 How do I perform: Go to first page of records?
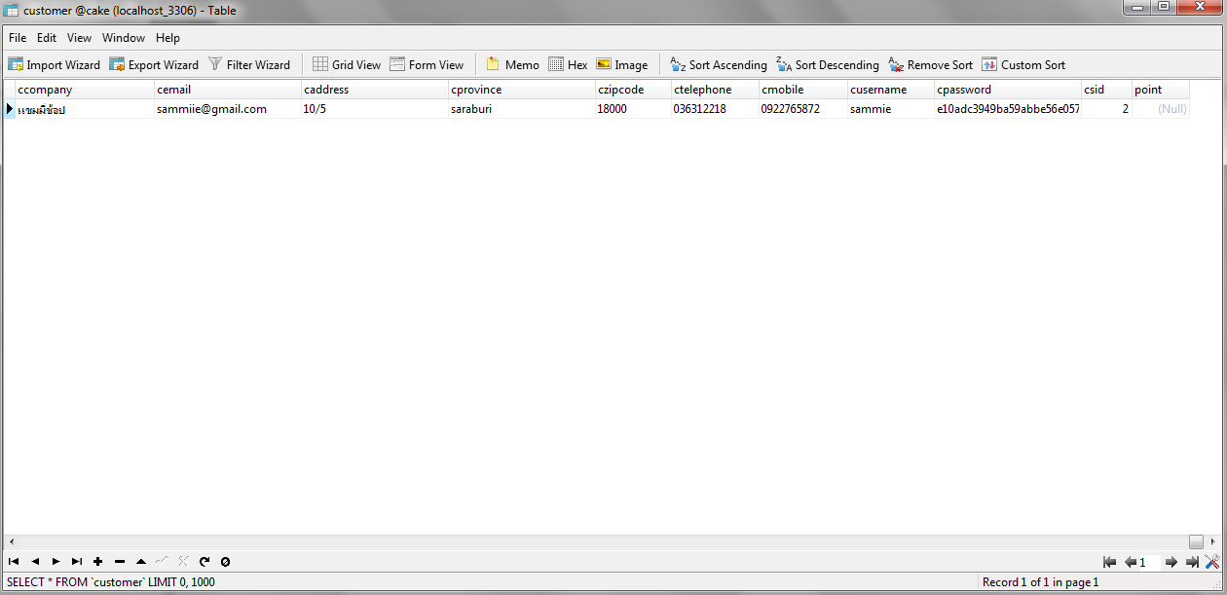(x=1109, y=562)
